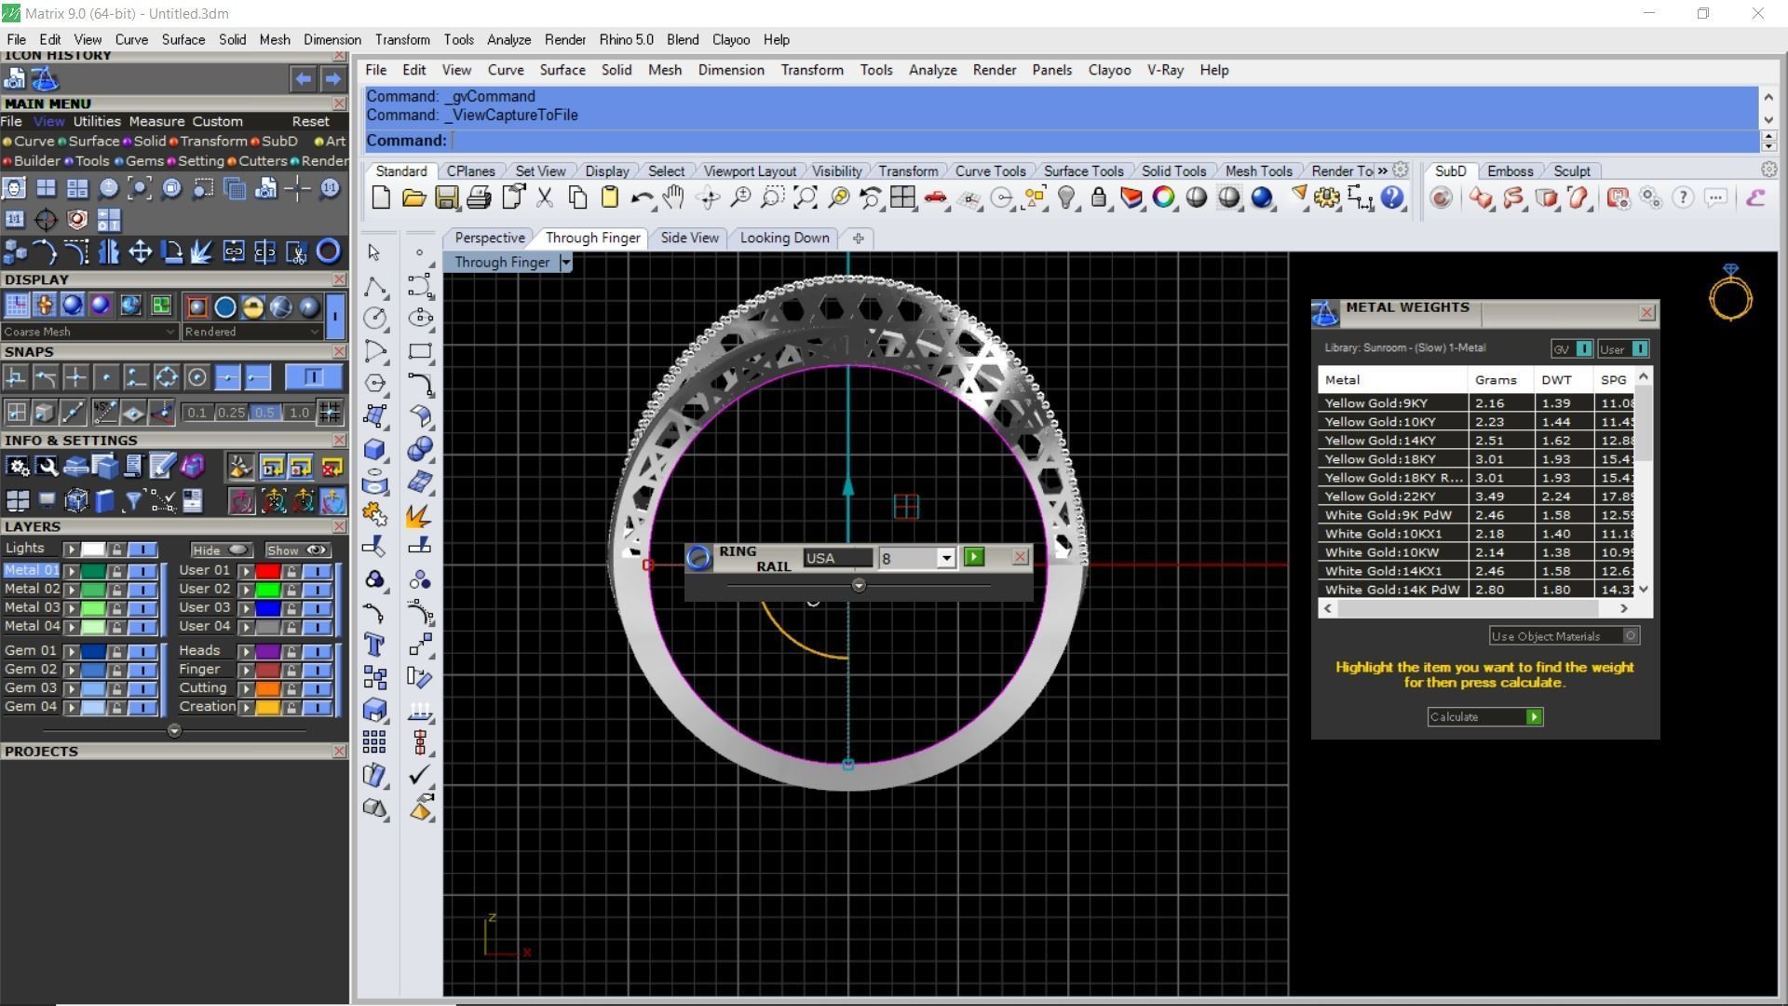Open the ring size 8 dropdown
Viewport: 1788px width, 1006px height.
[945, 558]
